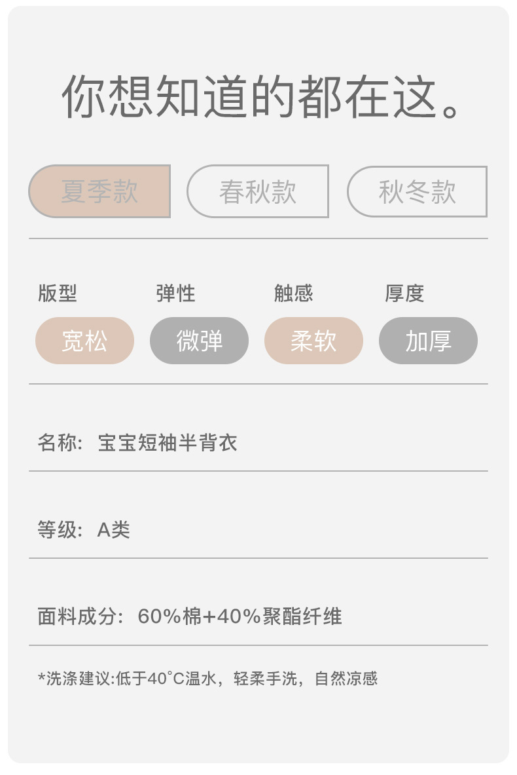Click the 触感 category label
This screenshot has height=775, width=517.
293,293
